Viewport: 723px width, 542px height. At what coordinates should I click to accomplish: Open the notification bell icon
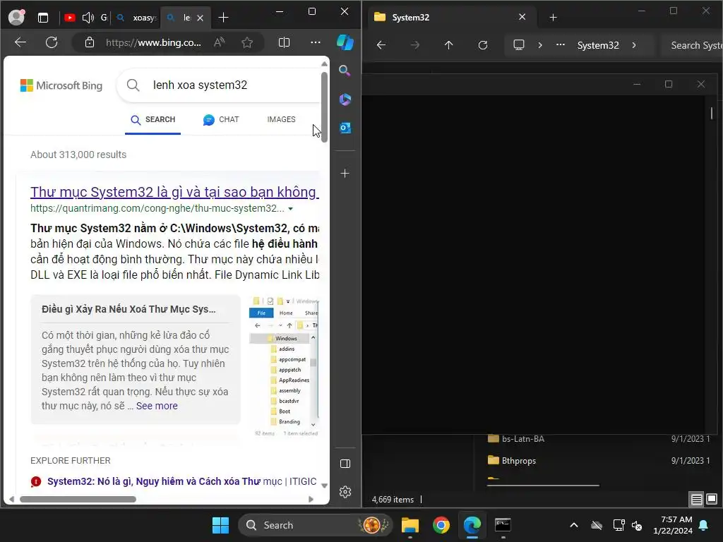pyautogui.click(x=704, y=525)
